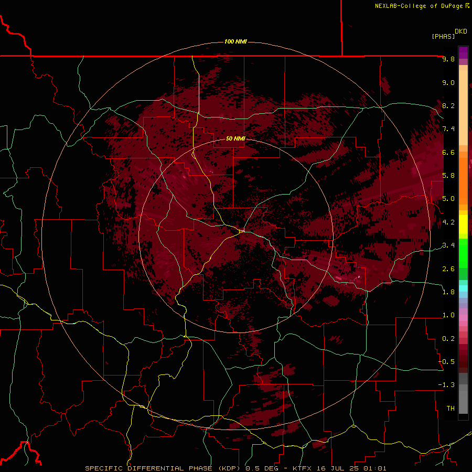
Task: Click the 9.8 value on the color scale
Action: [x=448, y=59]
